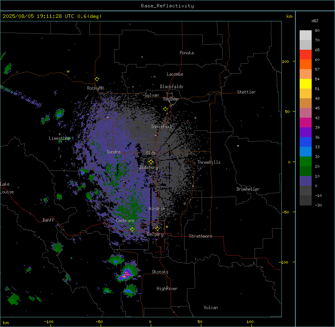The height and width of the screenshot is (327, 335).
Task: Click the white plus marker north of Drumheller
Action: (x=238, y=146)
